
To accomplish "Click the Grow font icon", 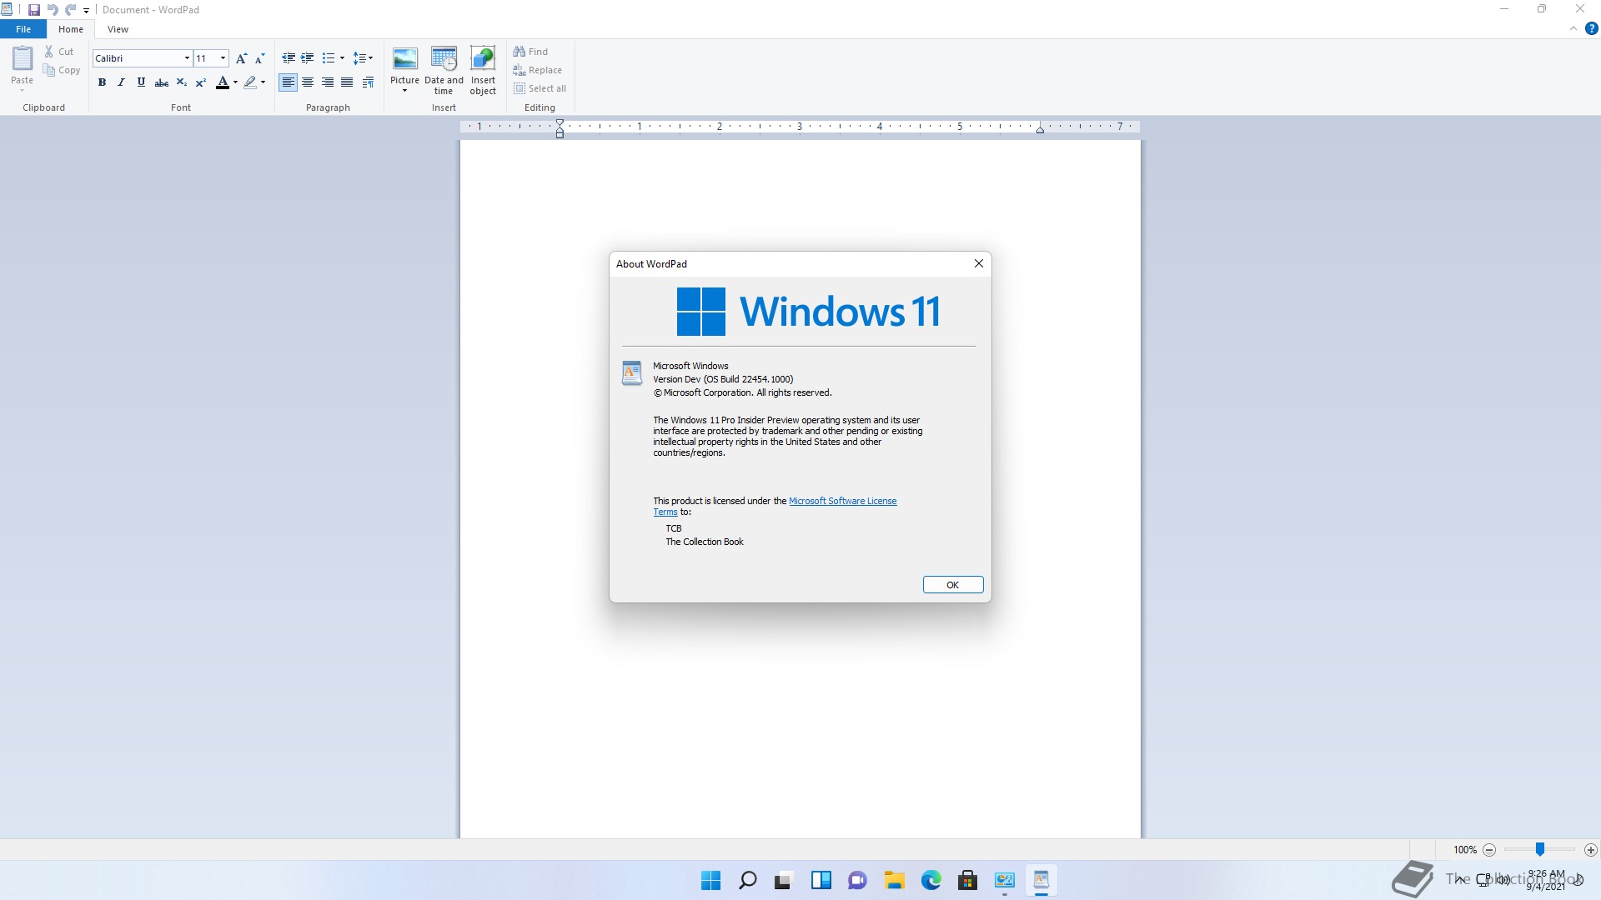I will point(241,58).
